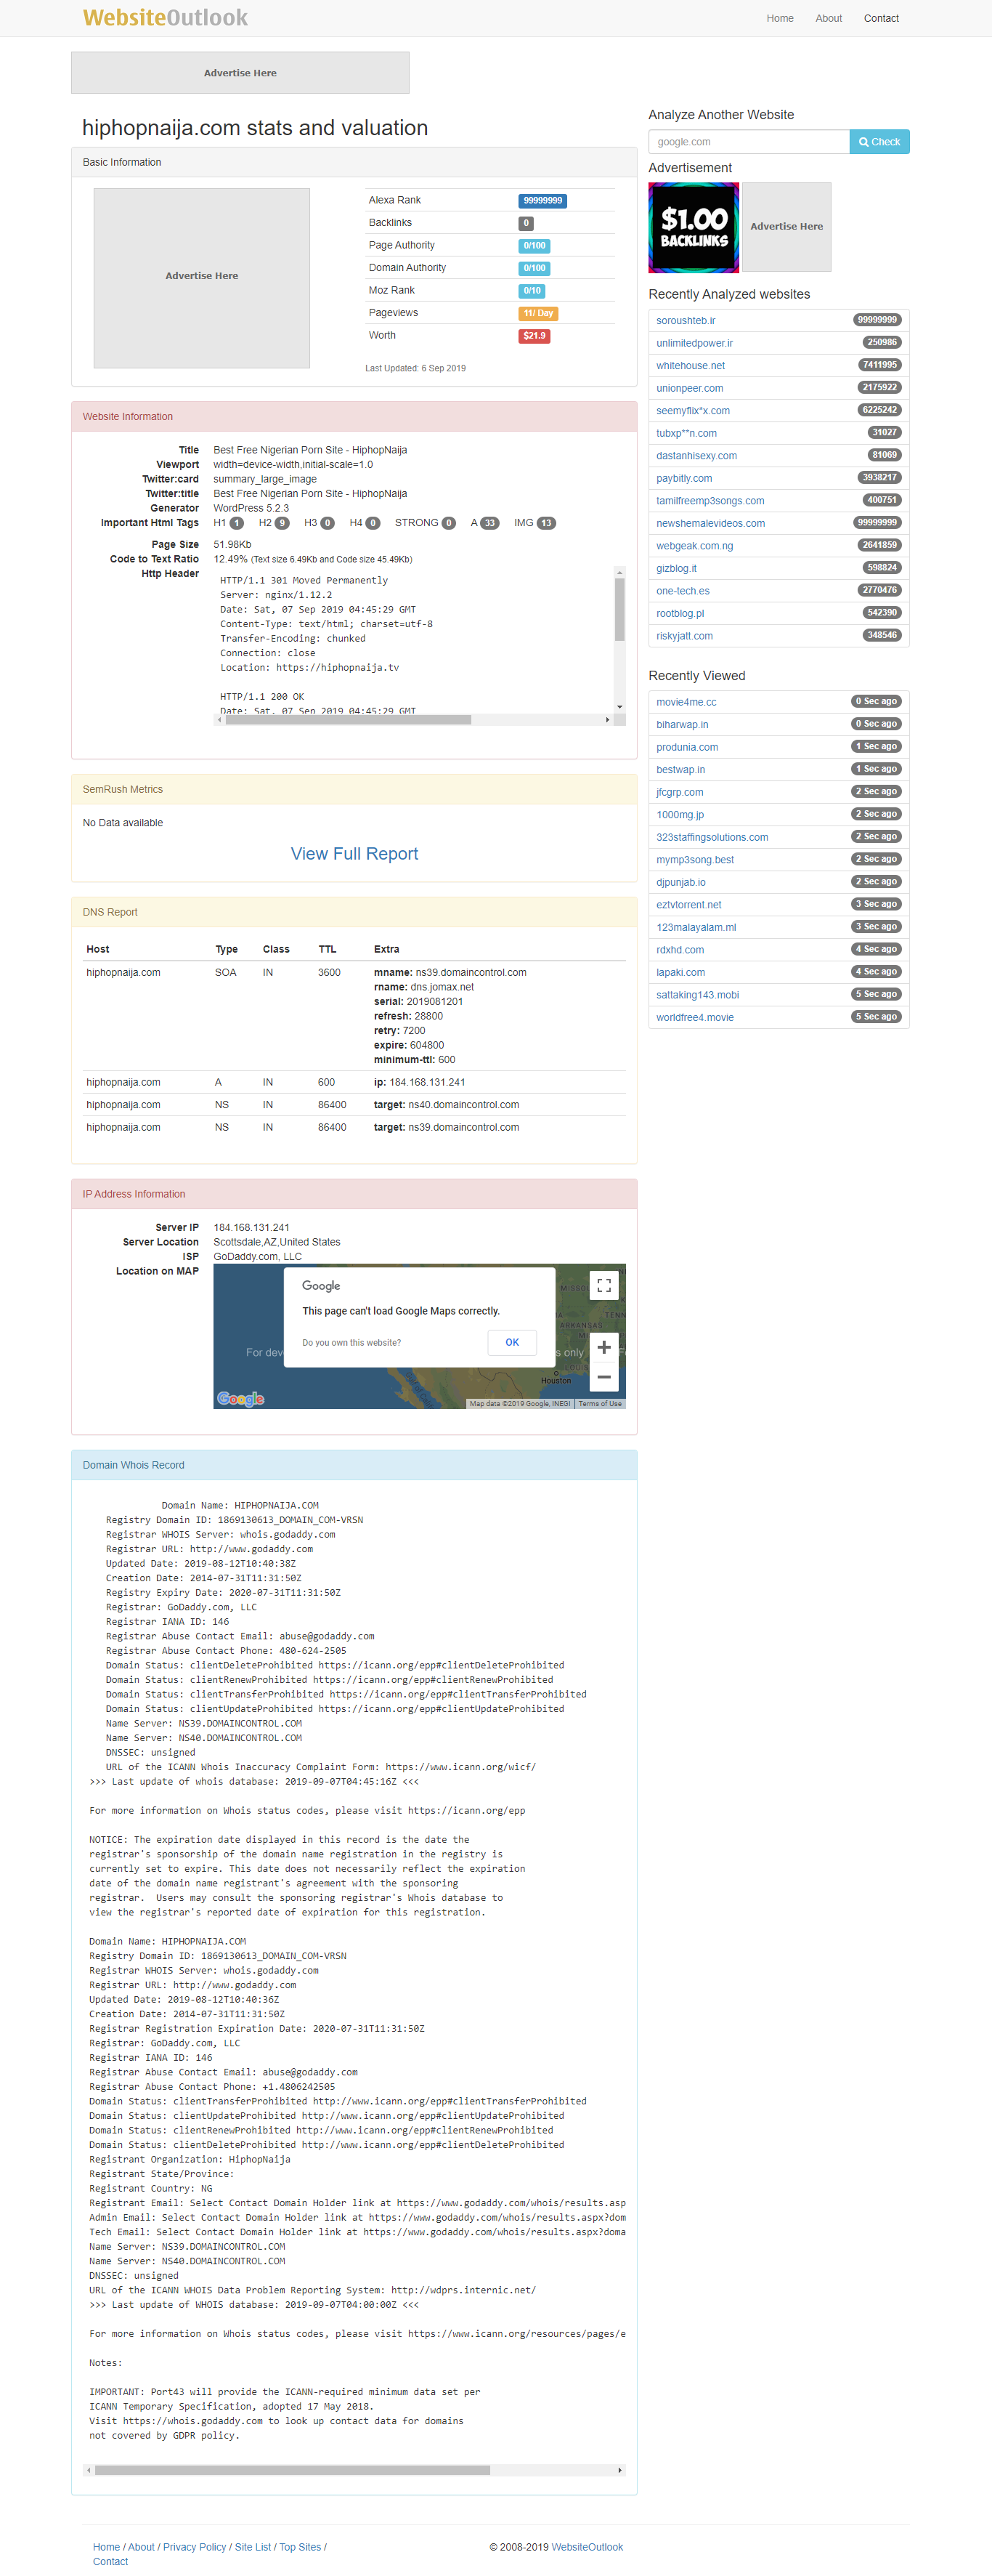The width and height of the screenshot is (992, 2576).
Task: Open the $1.00 Backlinks ad image
Action: (694, 227)
